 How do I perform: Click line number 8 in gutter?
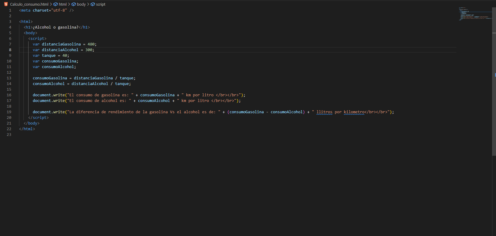pos(10,50)
